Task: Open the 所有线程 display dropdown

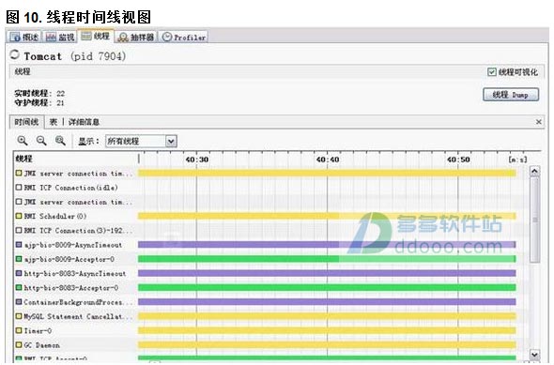Action: (141, 141)
